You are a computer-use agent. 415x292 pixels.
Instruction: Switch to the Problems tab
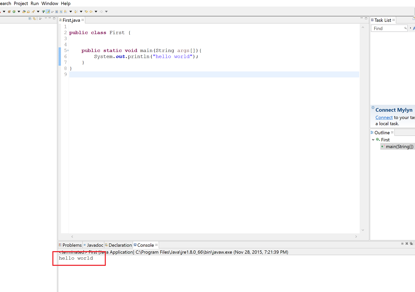point(72,245)
